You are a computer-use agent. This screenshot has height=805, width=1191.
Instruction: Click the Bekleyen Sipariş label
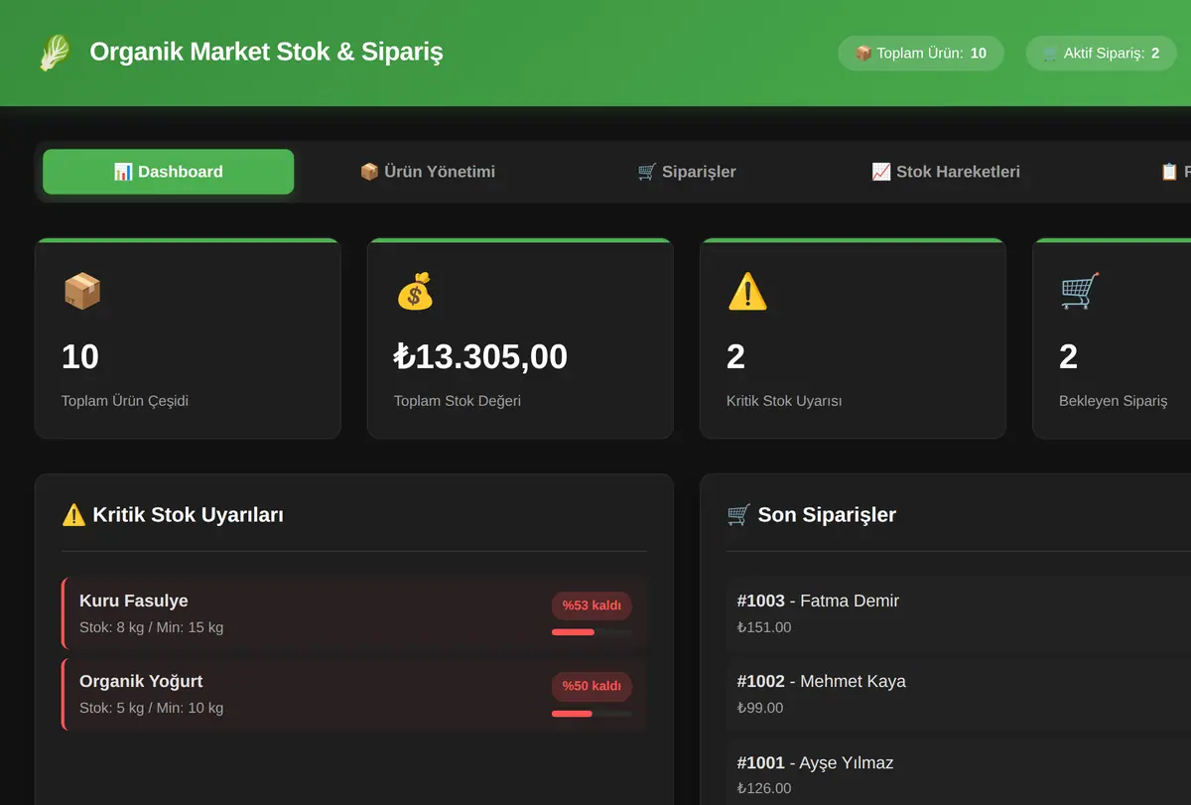pyautogui.click(x=1113, y=401)
